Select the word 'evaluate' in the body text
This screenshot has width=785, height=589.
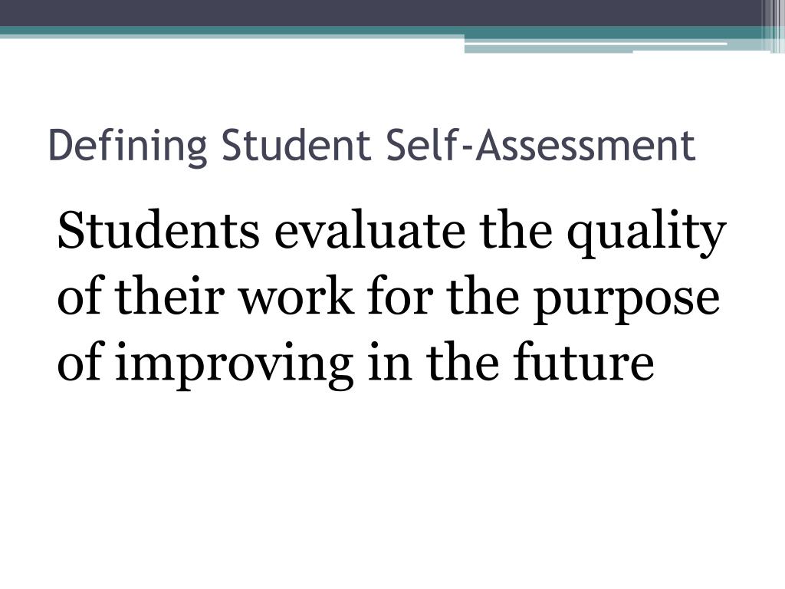(369, 230)
